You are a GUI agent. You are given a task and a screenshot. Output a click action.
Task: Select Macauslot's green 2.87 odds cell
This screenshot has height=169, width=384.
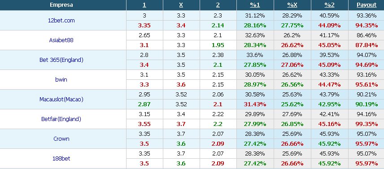click(144, 104)
